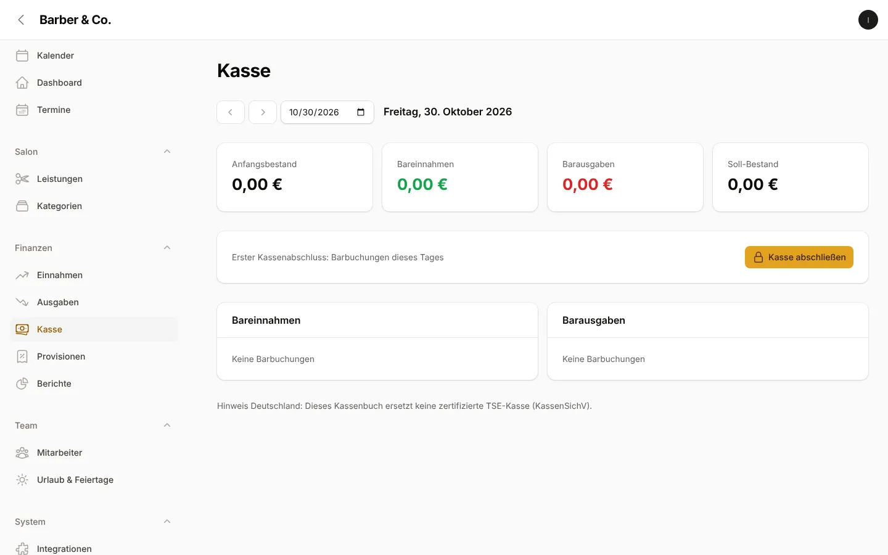Click the Ausgaben trending-down icon
The image size is (888, 555).
pyautogui.click(x=22, y=302)
